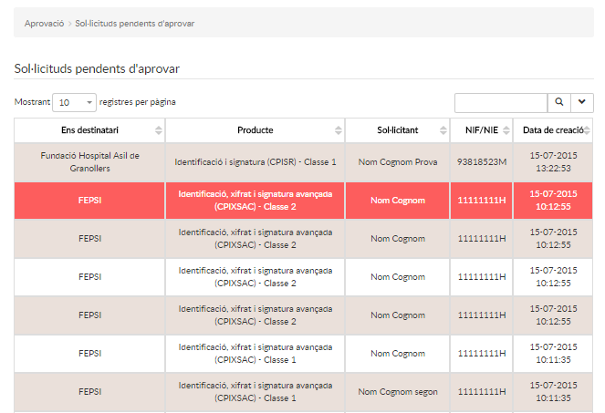This screenshot has width=605, height=413.
Task: Sort by Producte column icon
Action: (x=339, y=130)
